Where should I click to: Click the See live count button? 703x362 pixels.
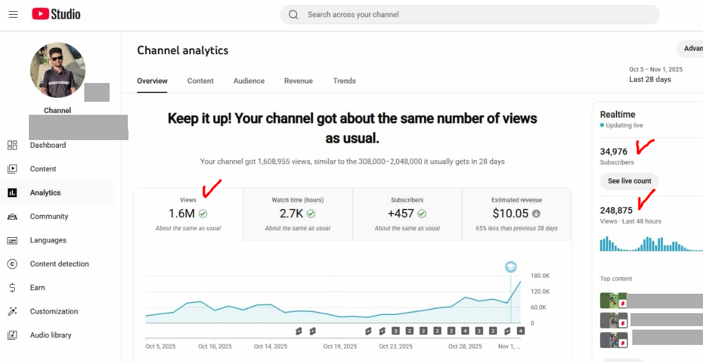629,181
